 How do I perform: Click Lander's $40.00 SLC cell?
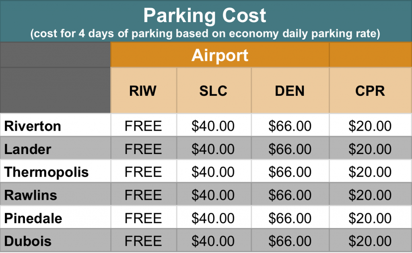[x=214, y=148]
